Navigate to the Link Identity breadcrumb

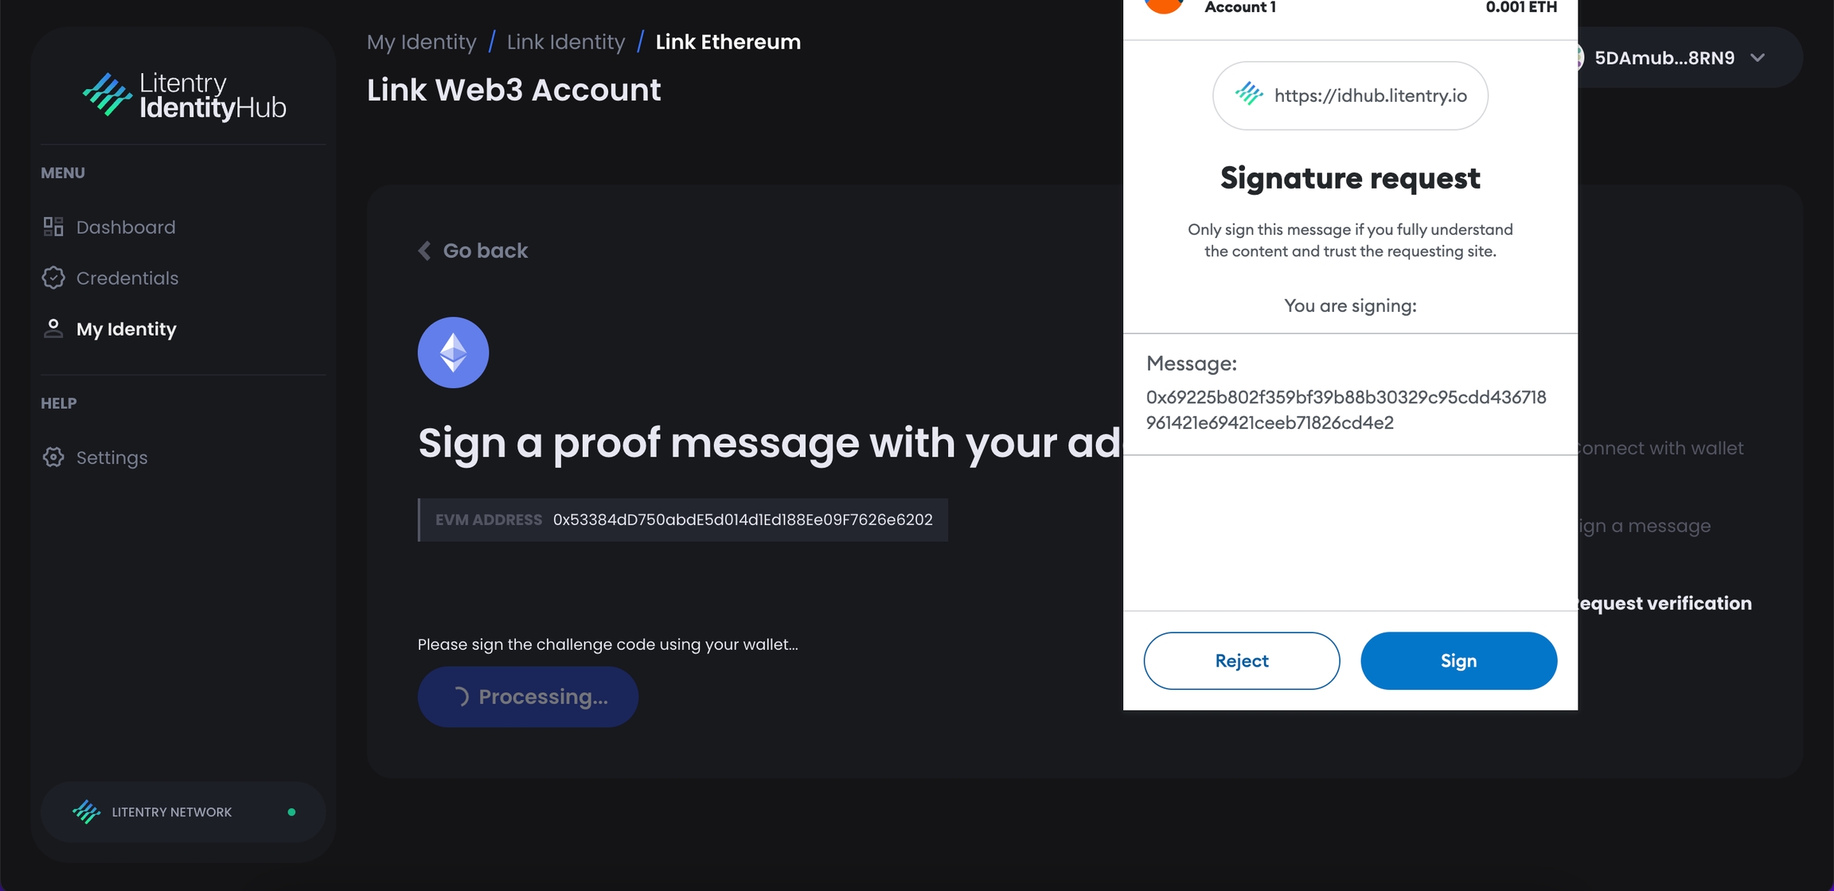click(565, 41)
